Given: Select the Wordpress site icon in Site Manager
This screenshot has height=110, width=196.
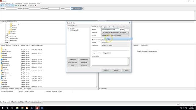Looking at the screenshot, I should [70, 30].
